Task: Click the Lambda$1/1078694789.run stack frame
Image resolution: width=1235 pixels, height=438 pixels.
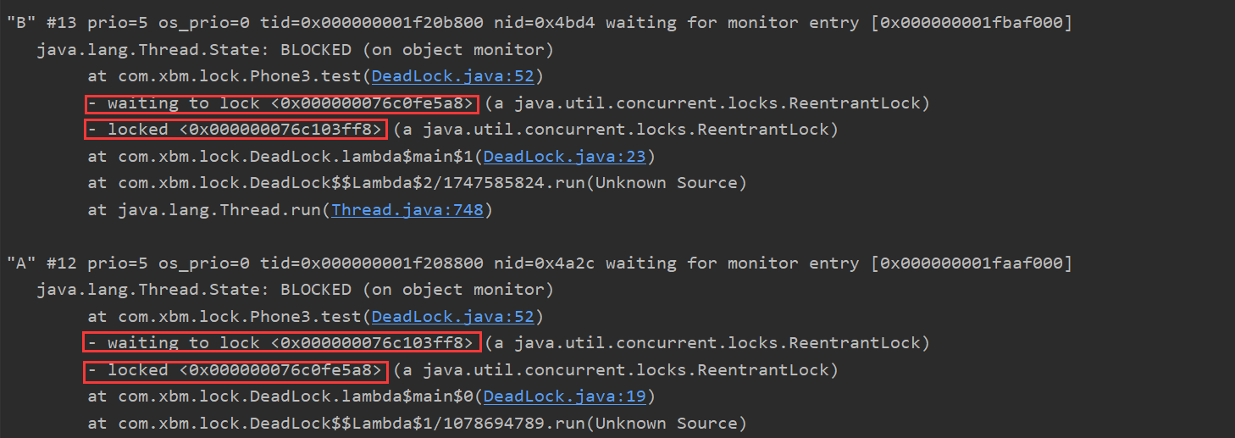Action: 418,423
